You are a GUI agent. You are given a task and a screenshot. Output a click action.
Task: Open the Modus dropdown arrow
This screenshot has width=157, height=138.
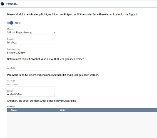point(54,33)
